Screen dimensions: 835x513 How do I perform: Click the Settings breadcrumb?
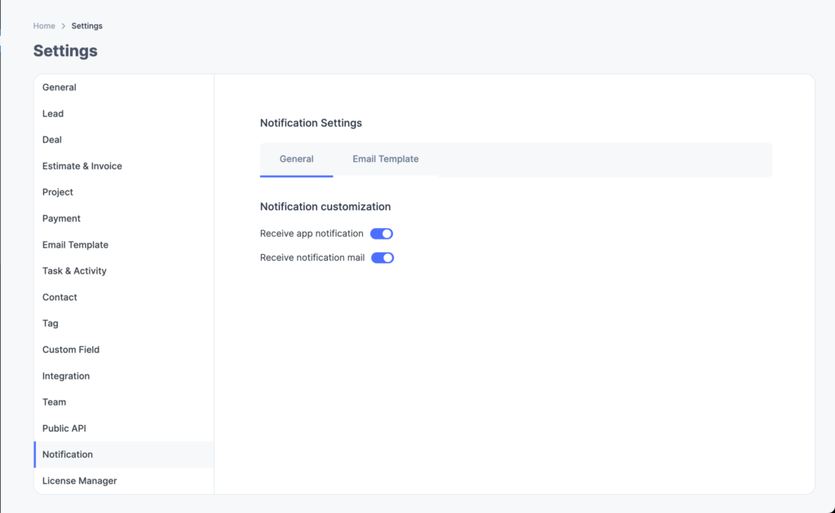tap(86, 25)
